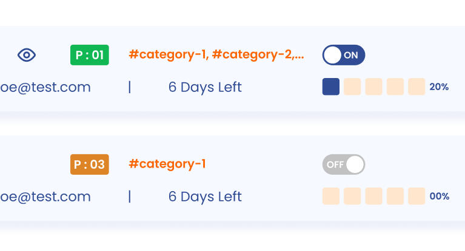Click the email address in first card
The width and height of the screenshot is (465, 251).
pyautogui.click(x=45, y=87)
